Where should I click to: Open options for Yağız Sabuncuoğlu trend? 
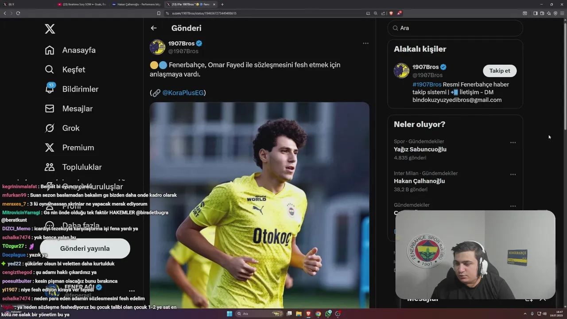513,143
